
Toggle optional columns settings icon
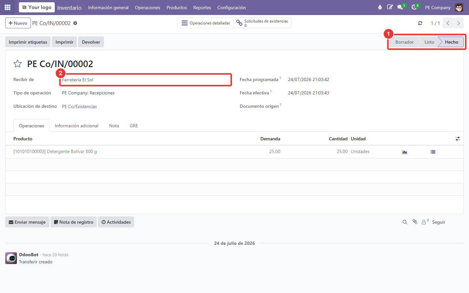click(x=458, y=139)
